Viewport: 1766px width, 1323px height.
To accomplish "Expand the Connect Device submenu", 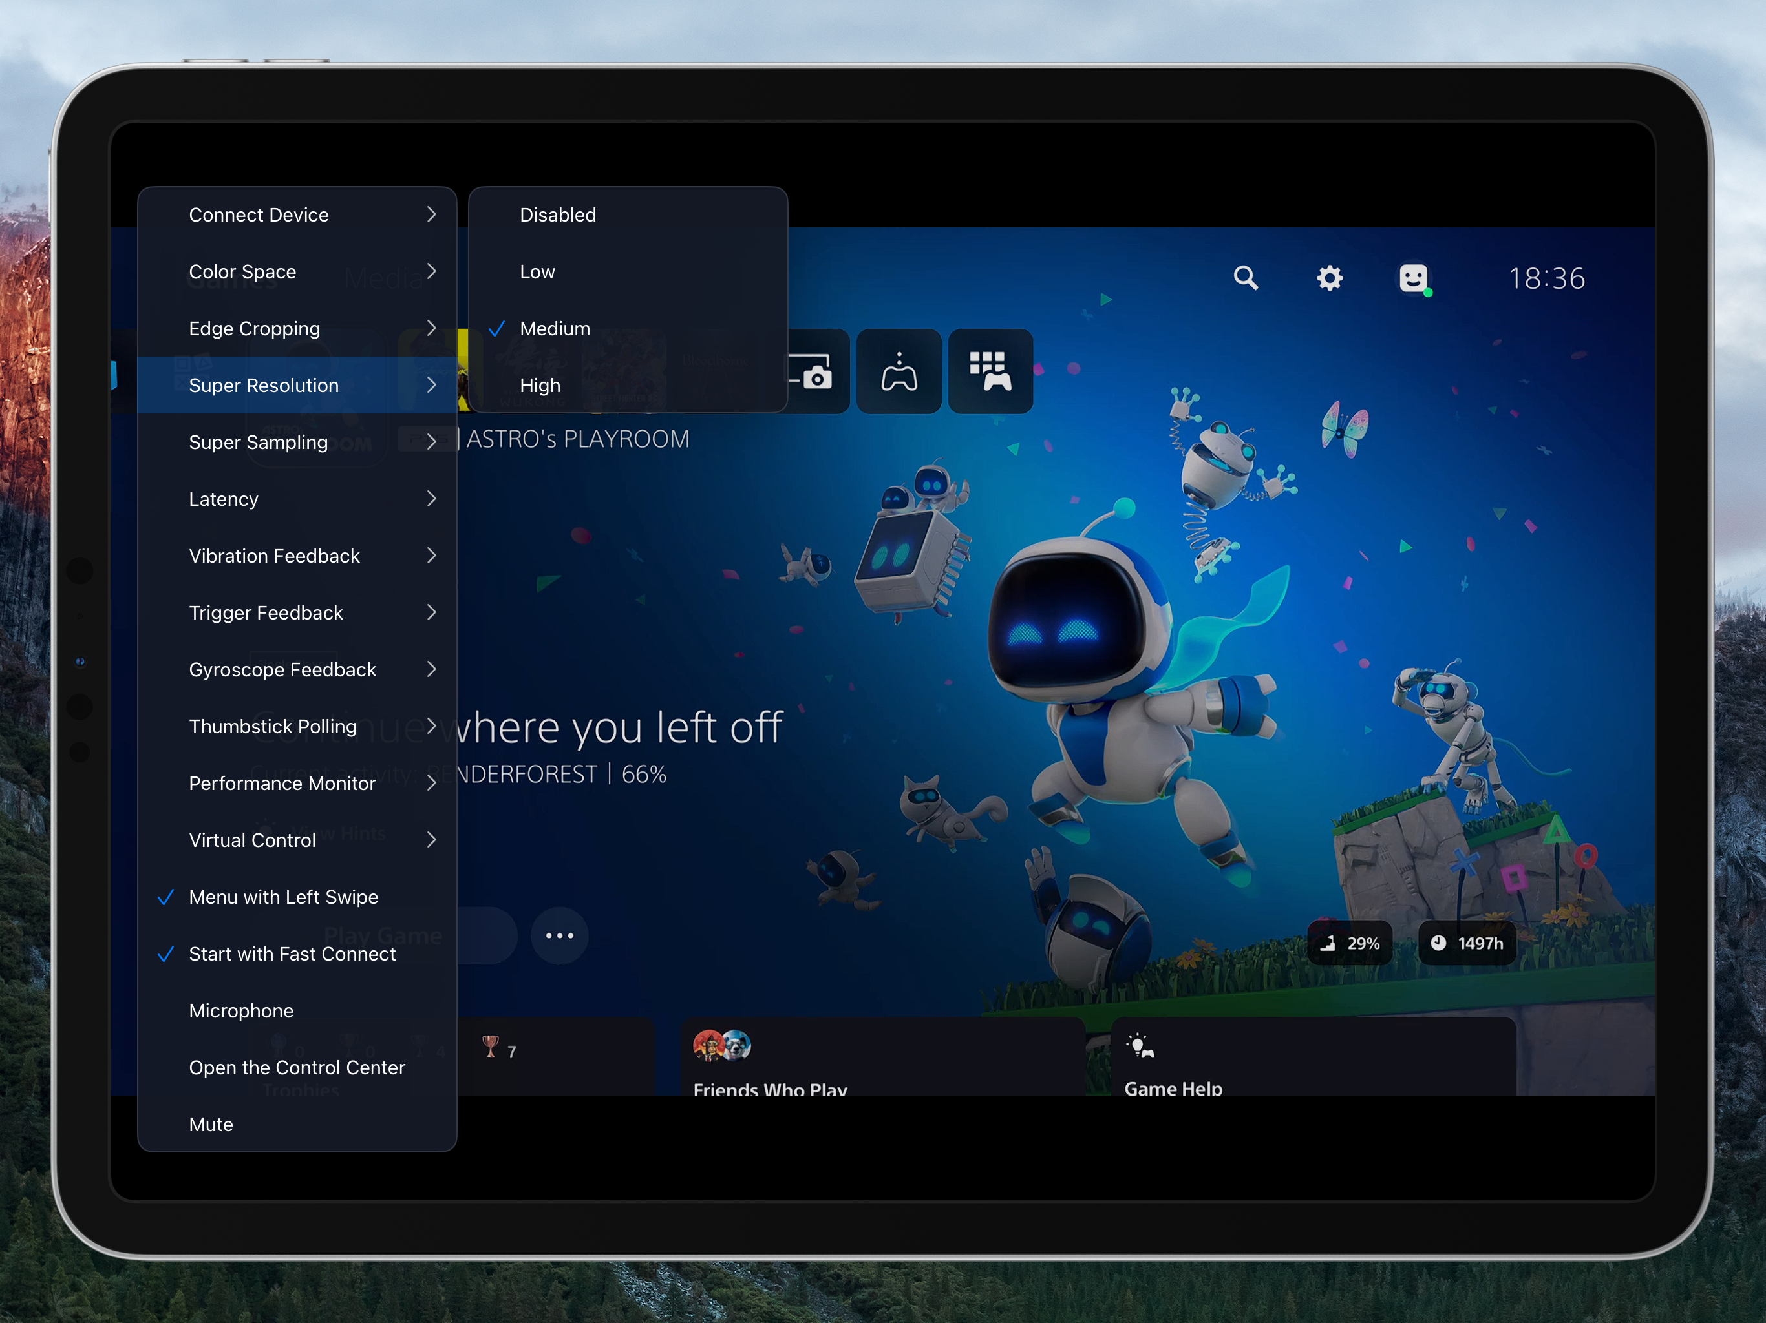I will click(x=297, y=214).
